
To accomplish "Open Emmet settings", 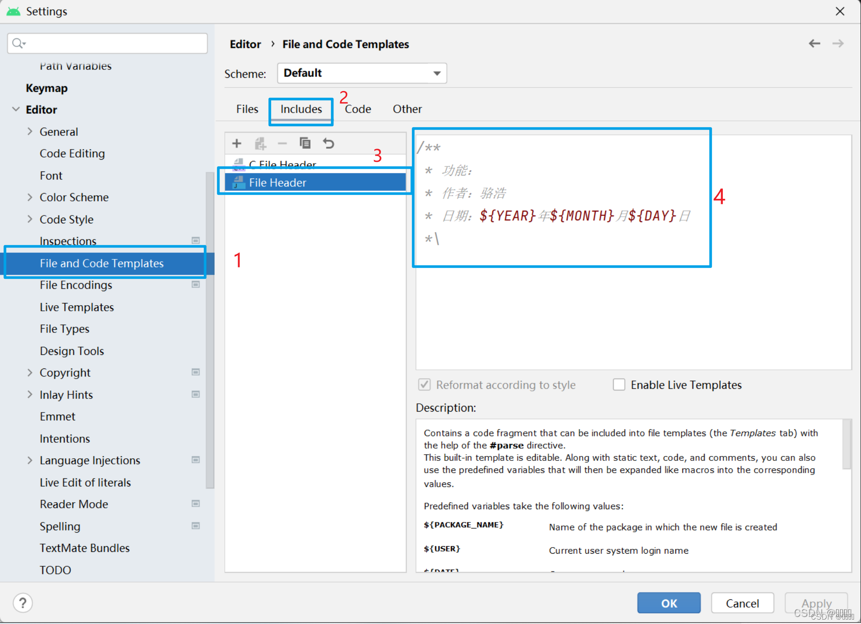I will pos(57,416).
